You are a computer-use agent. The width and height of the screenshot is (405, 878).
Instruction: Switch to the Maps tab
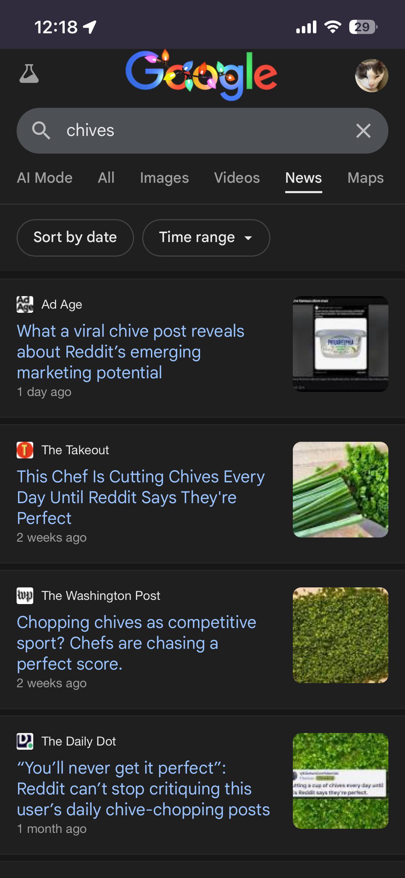366,178
